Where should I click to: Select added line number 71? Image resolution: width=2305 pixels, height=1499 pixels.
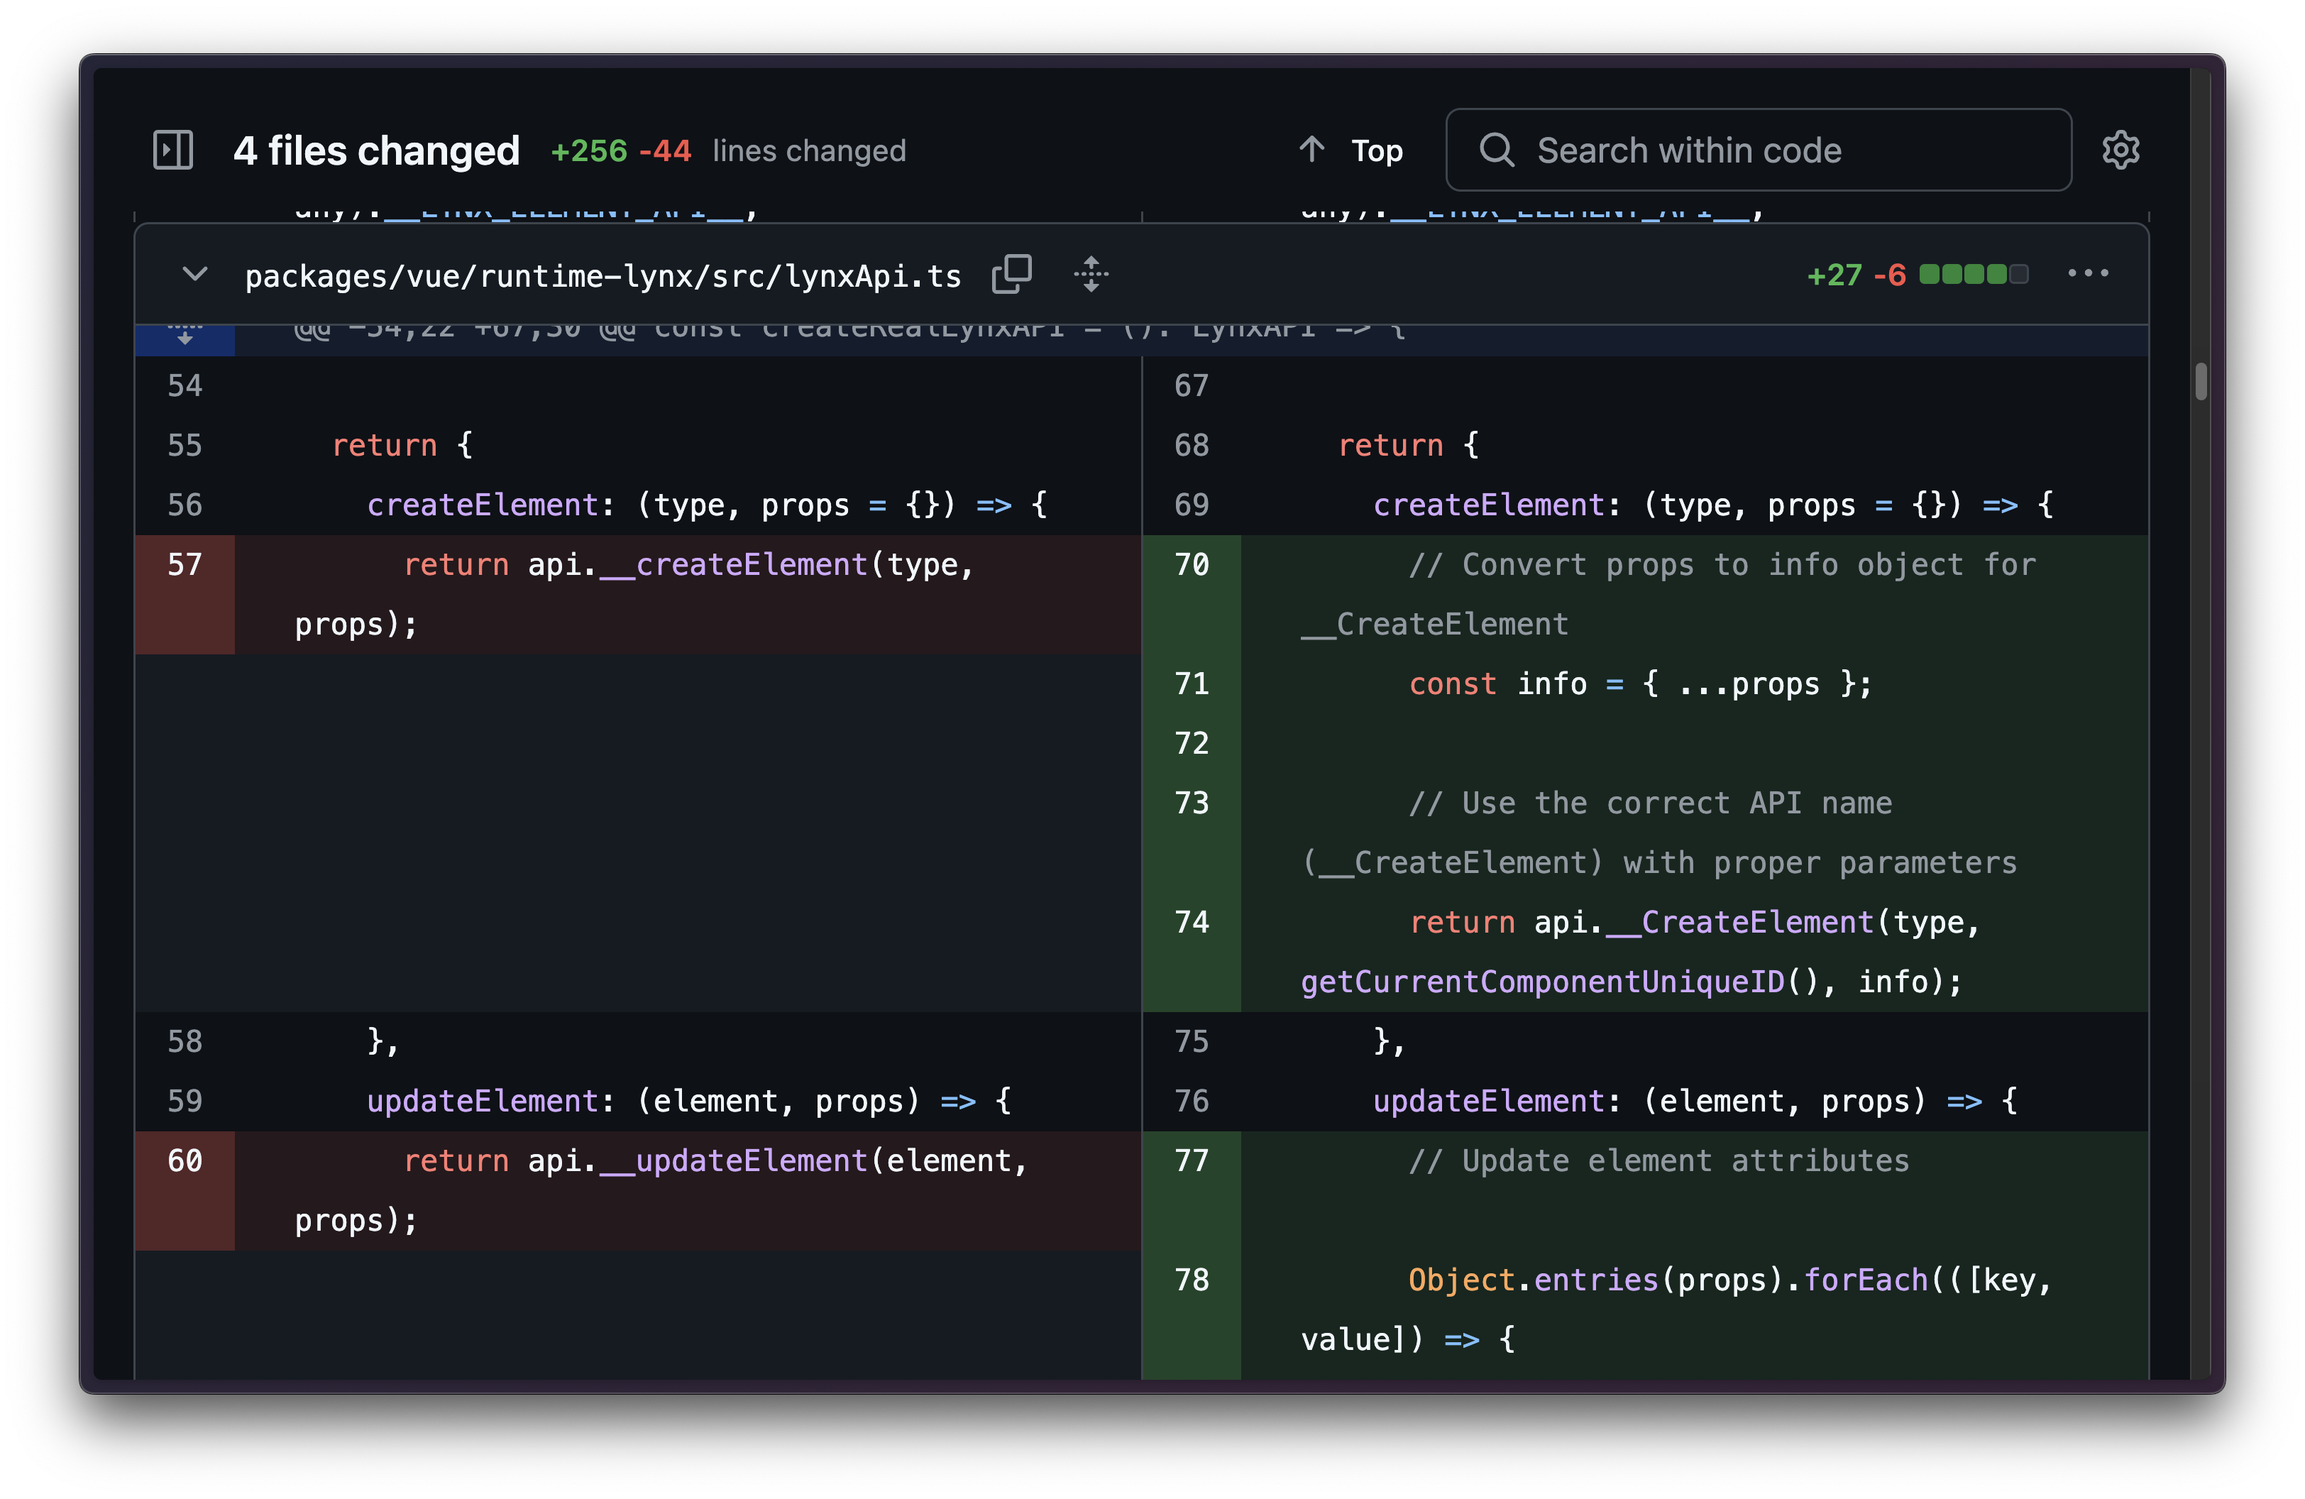[x=1192, y=683]
